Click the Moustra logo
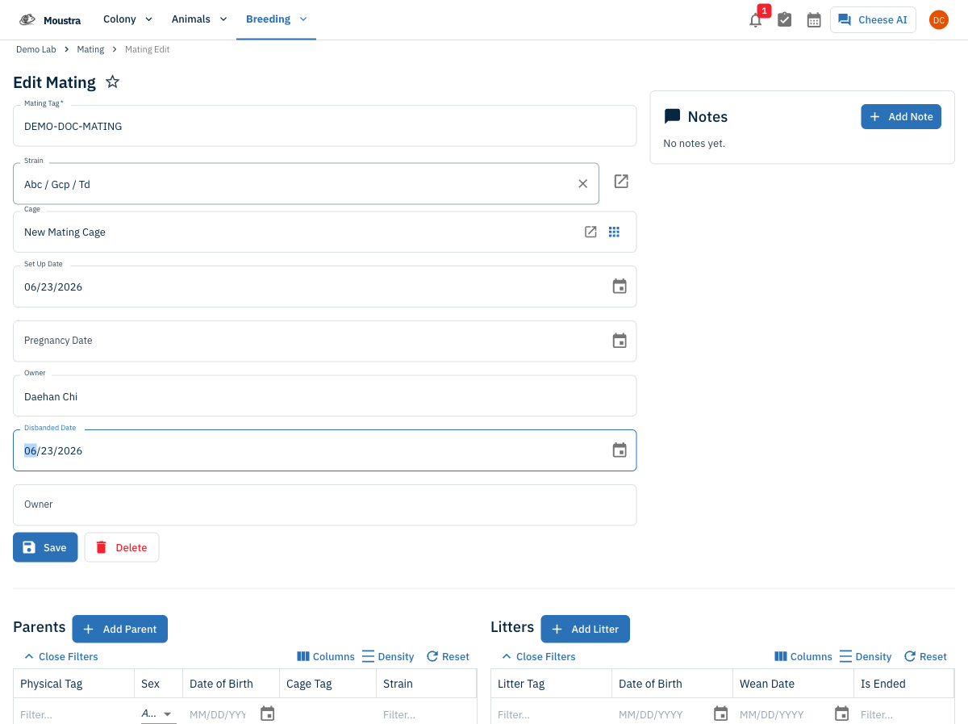 [50, 19]
